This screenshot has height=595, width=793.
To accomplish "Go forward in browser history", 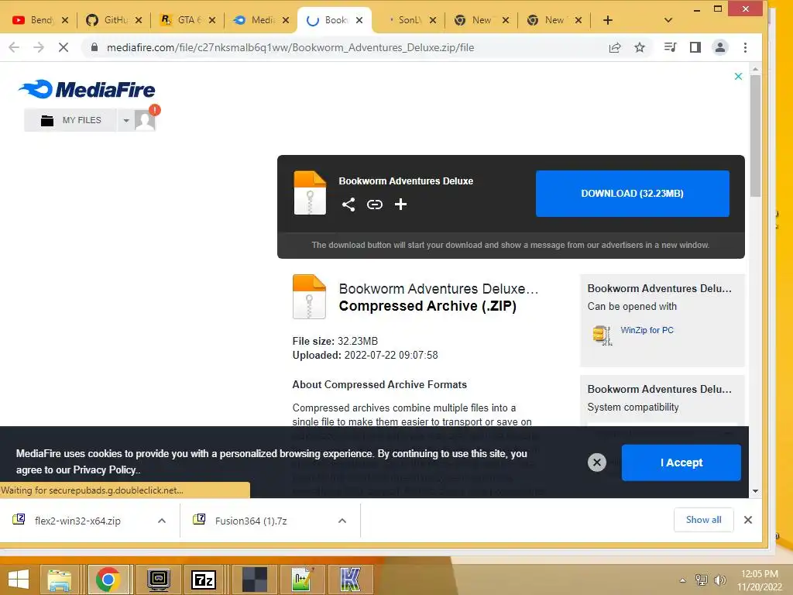I will [x=39, y=47].
